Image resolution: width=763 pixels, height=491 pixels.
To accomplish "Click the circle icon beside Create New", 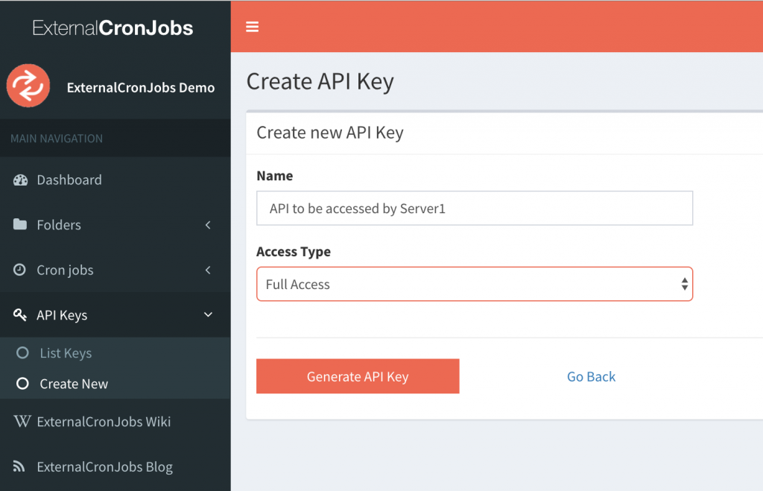I will [x=22, y=384].
